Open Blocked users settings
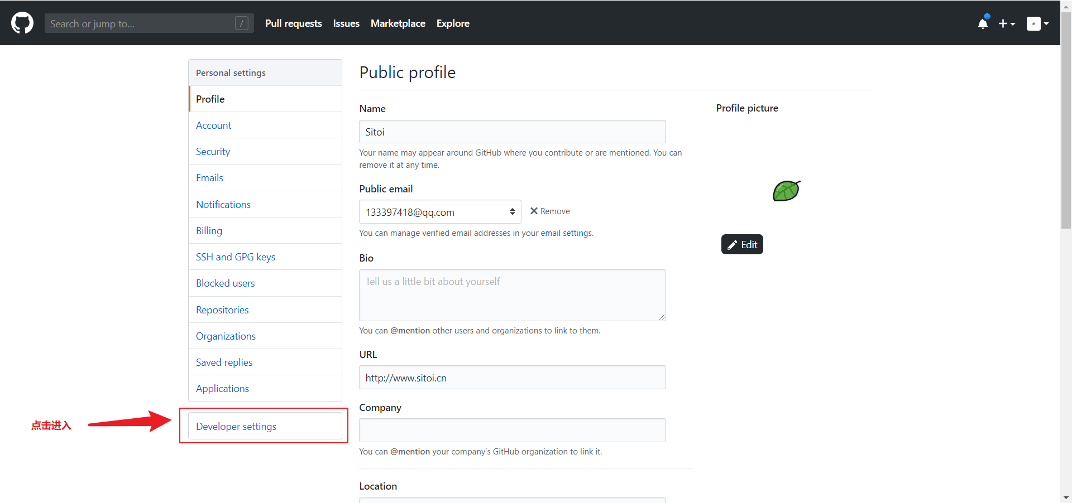Image resolution: width=1072 pixels, height=503 pixels. point(265,283)
